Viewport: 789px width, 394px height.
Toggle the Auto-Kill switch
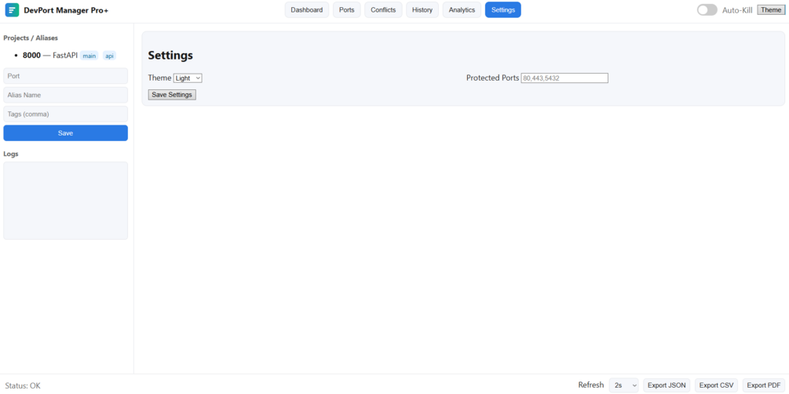click(707, 10)
